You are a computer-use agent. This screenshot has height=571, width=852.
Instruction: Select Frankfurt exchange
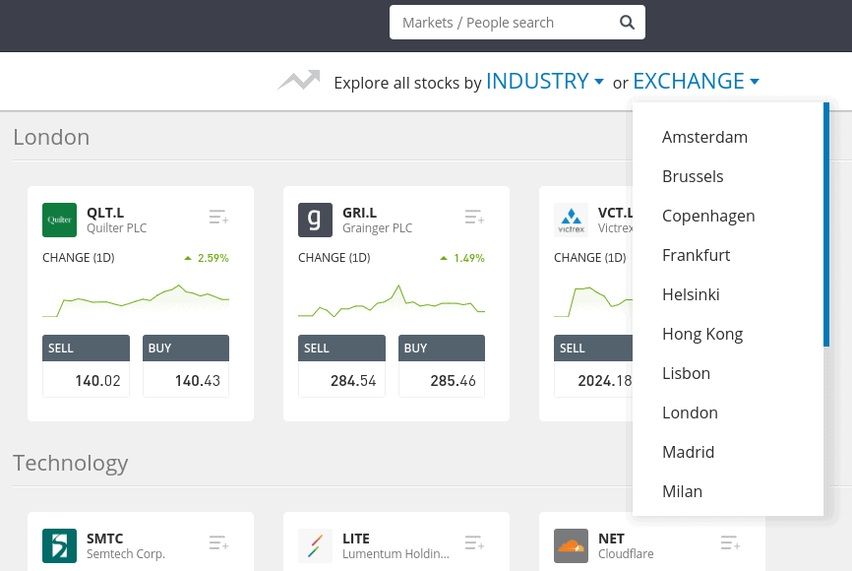point(696,255)
